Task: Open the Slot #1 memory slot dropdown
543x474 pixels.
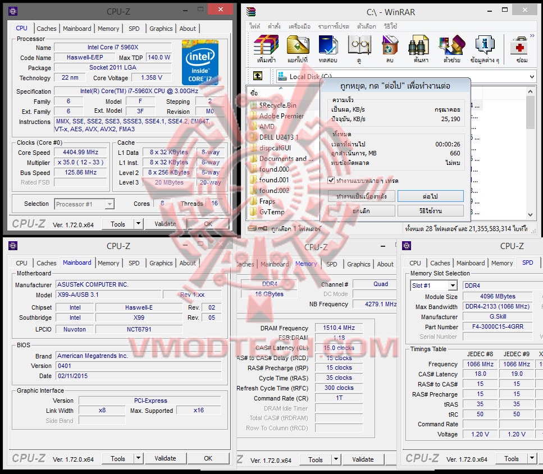Action: (452, 286)
